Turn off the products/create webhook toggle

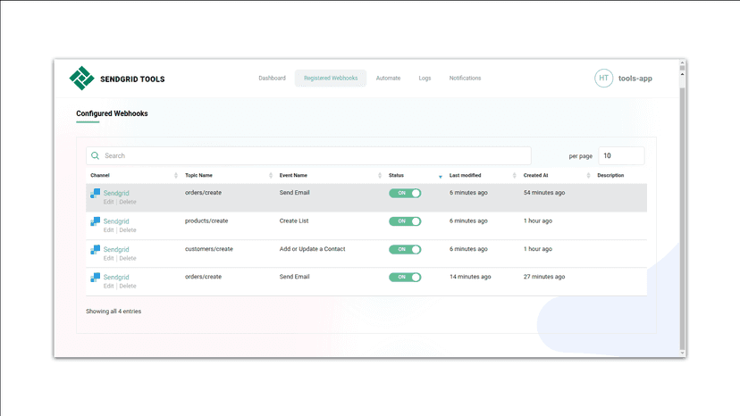coord(405,221)
